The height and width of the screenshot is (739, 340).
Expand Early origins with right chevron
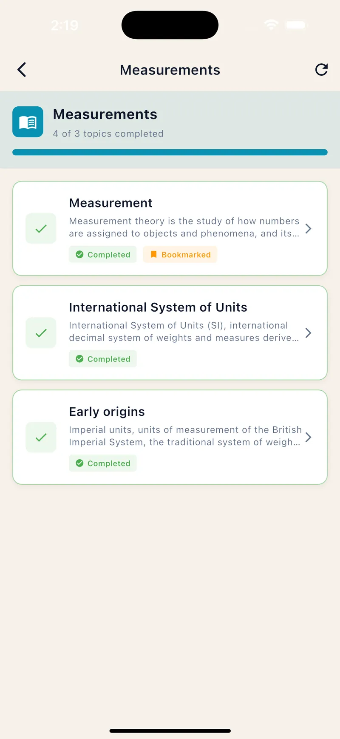click(309, 438)
